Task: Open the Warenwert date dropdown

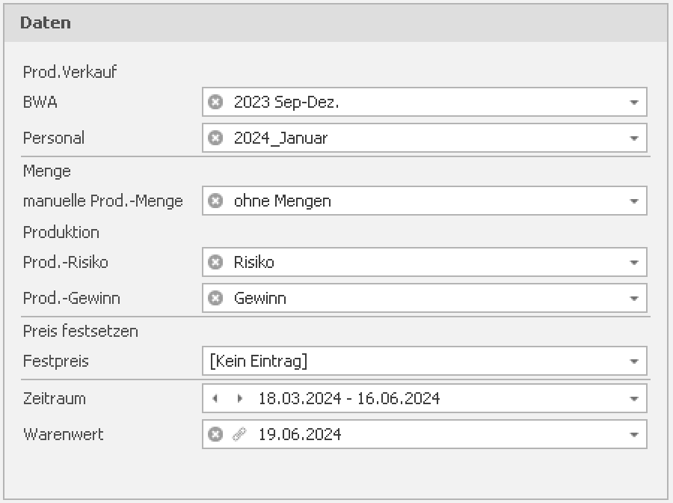Action: [633, 435]
